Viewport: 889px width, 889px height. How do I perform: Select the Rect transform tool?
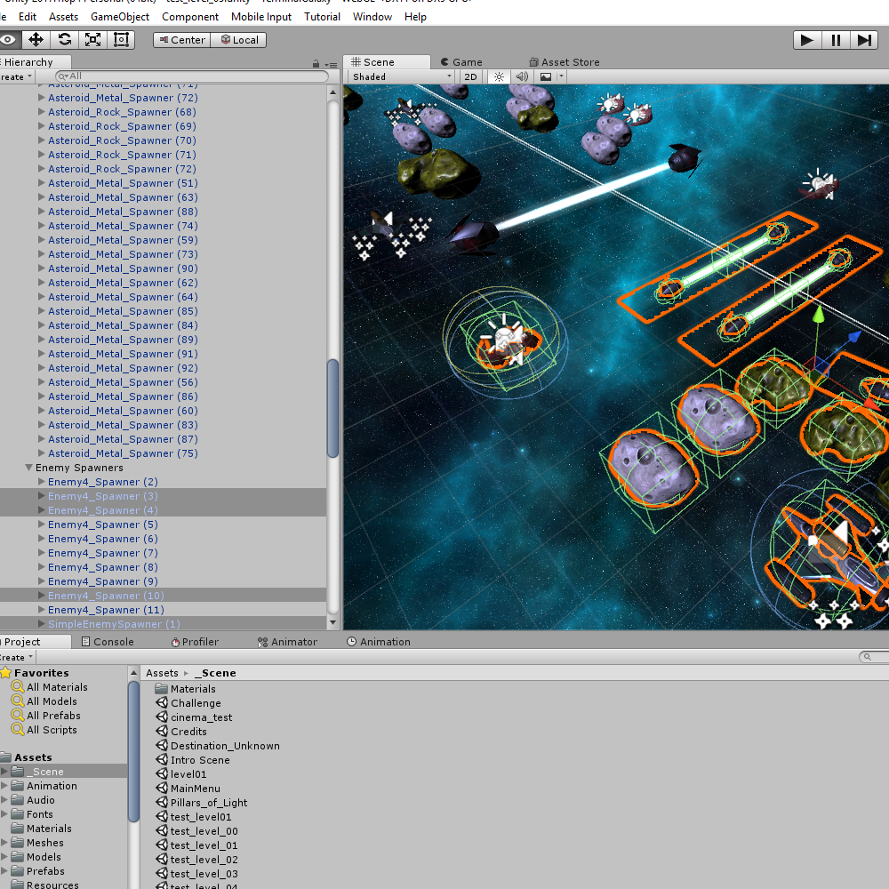(121, 40)
